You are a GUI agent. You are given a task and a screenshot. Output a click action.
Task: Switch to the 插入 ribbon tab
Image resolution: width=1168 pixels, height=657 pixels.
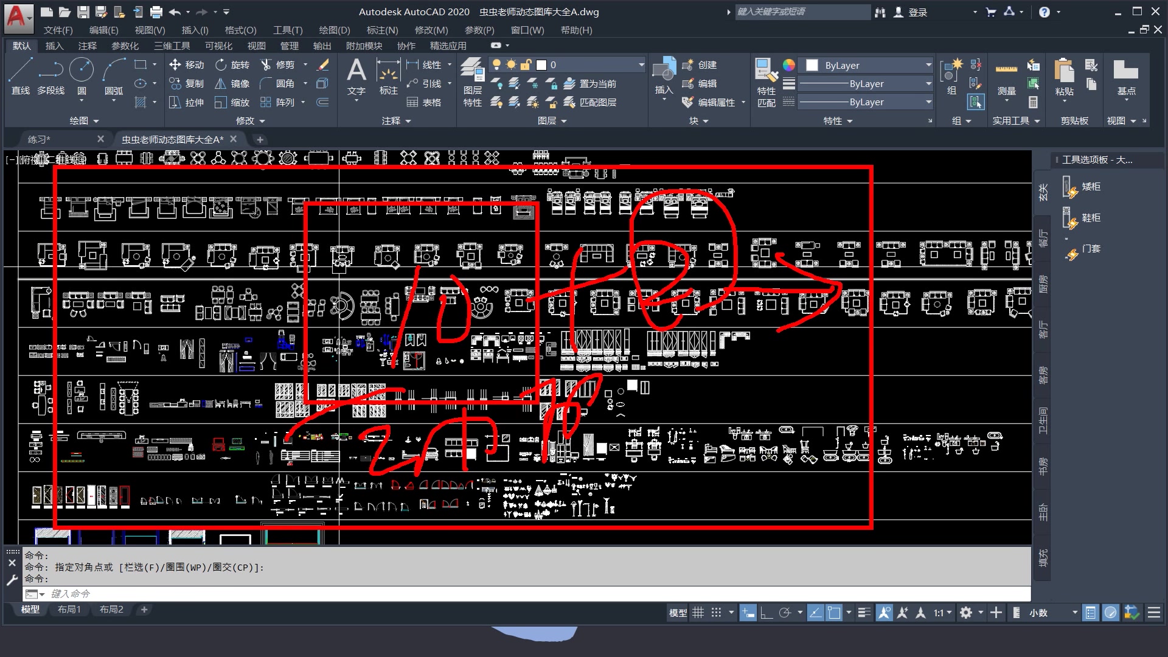pos(54,45)
